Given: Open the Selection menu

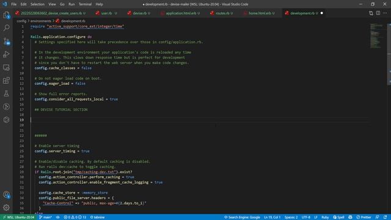Looking at the screenshot, I should pyautogui.click(x=37, y=4).
